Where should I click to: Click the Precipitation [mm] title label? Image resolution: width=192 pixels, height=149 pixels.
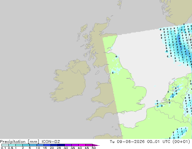(20, 142)
